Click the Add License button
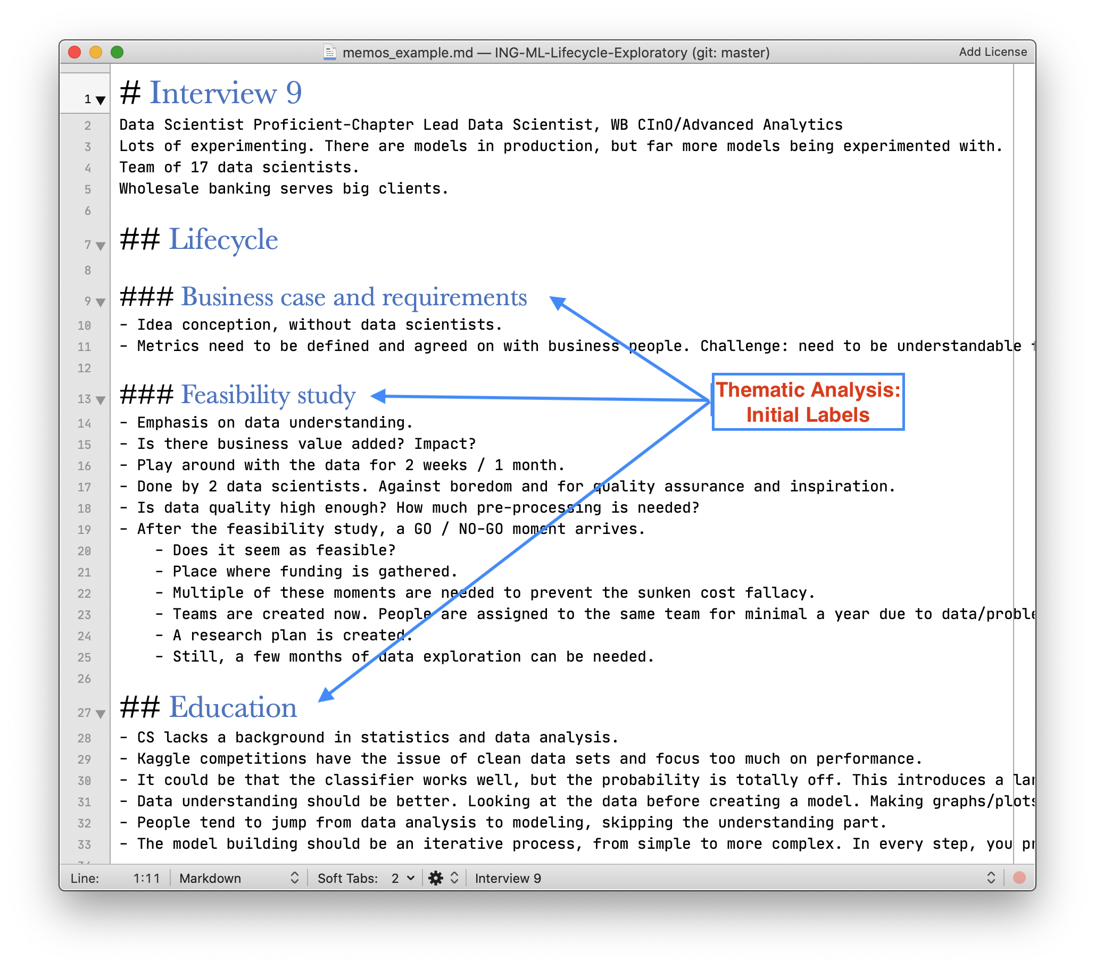Screen dimensions: 1095x969 [x=992, y=52]
